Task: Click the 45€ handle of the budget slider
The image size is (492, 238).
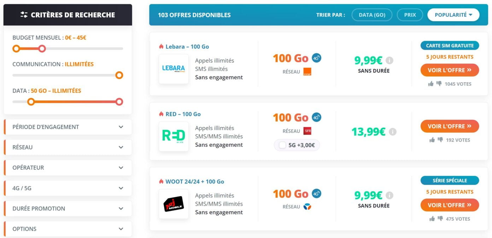Action: tap(42, 49)
